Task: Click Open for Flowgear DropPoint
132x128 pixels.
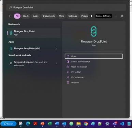Action: [x=94, y=56]
